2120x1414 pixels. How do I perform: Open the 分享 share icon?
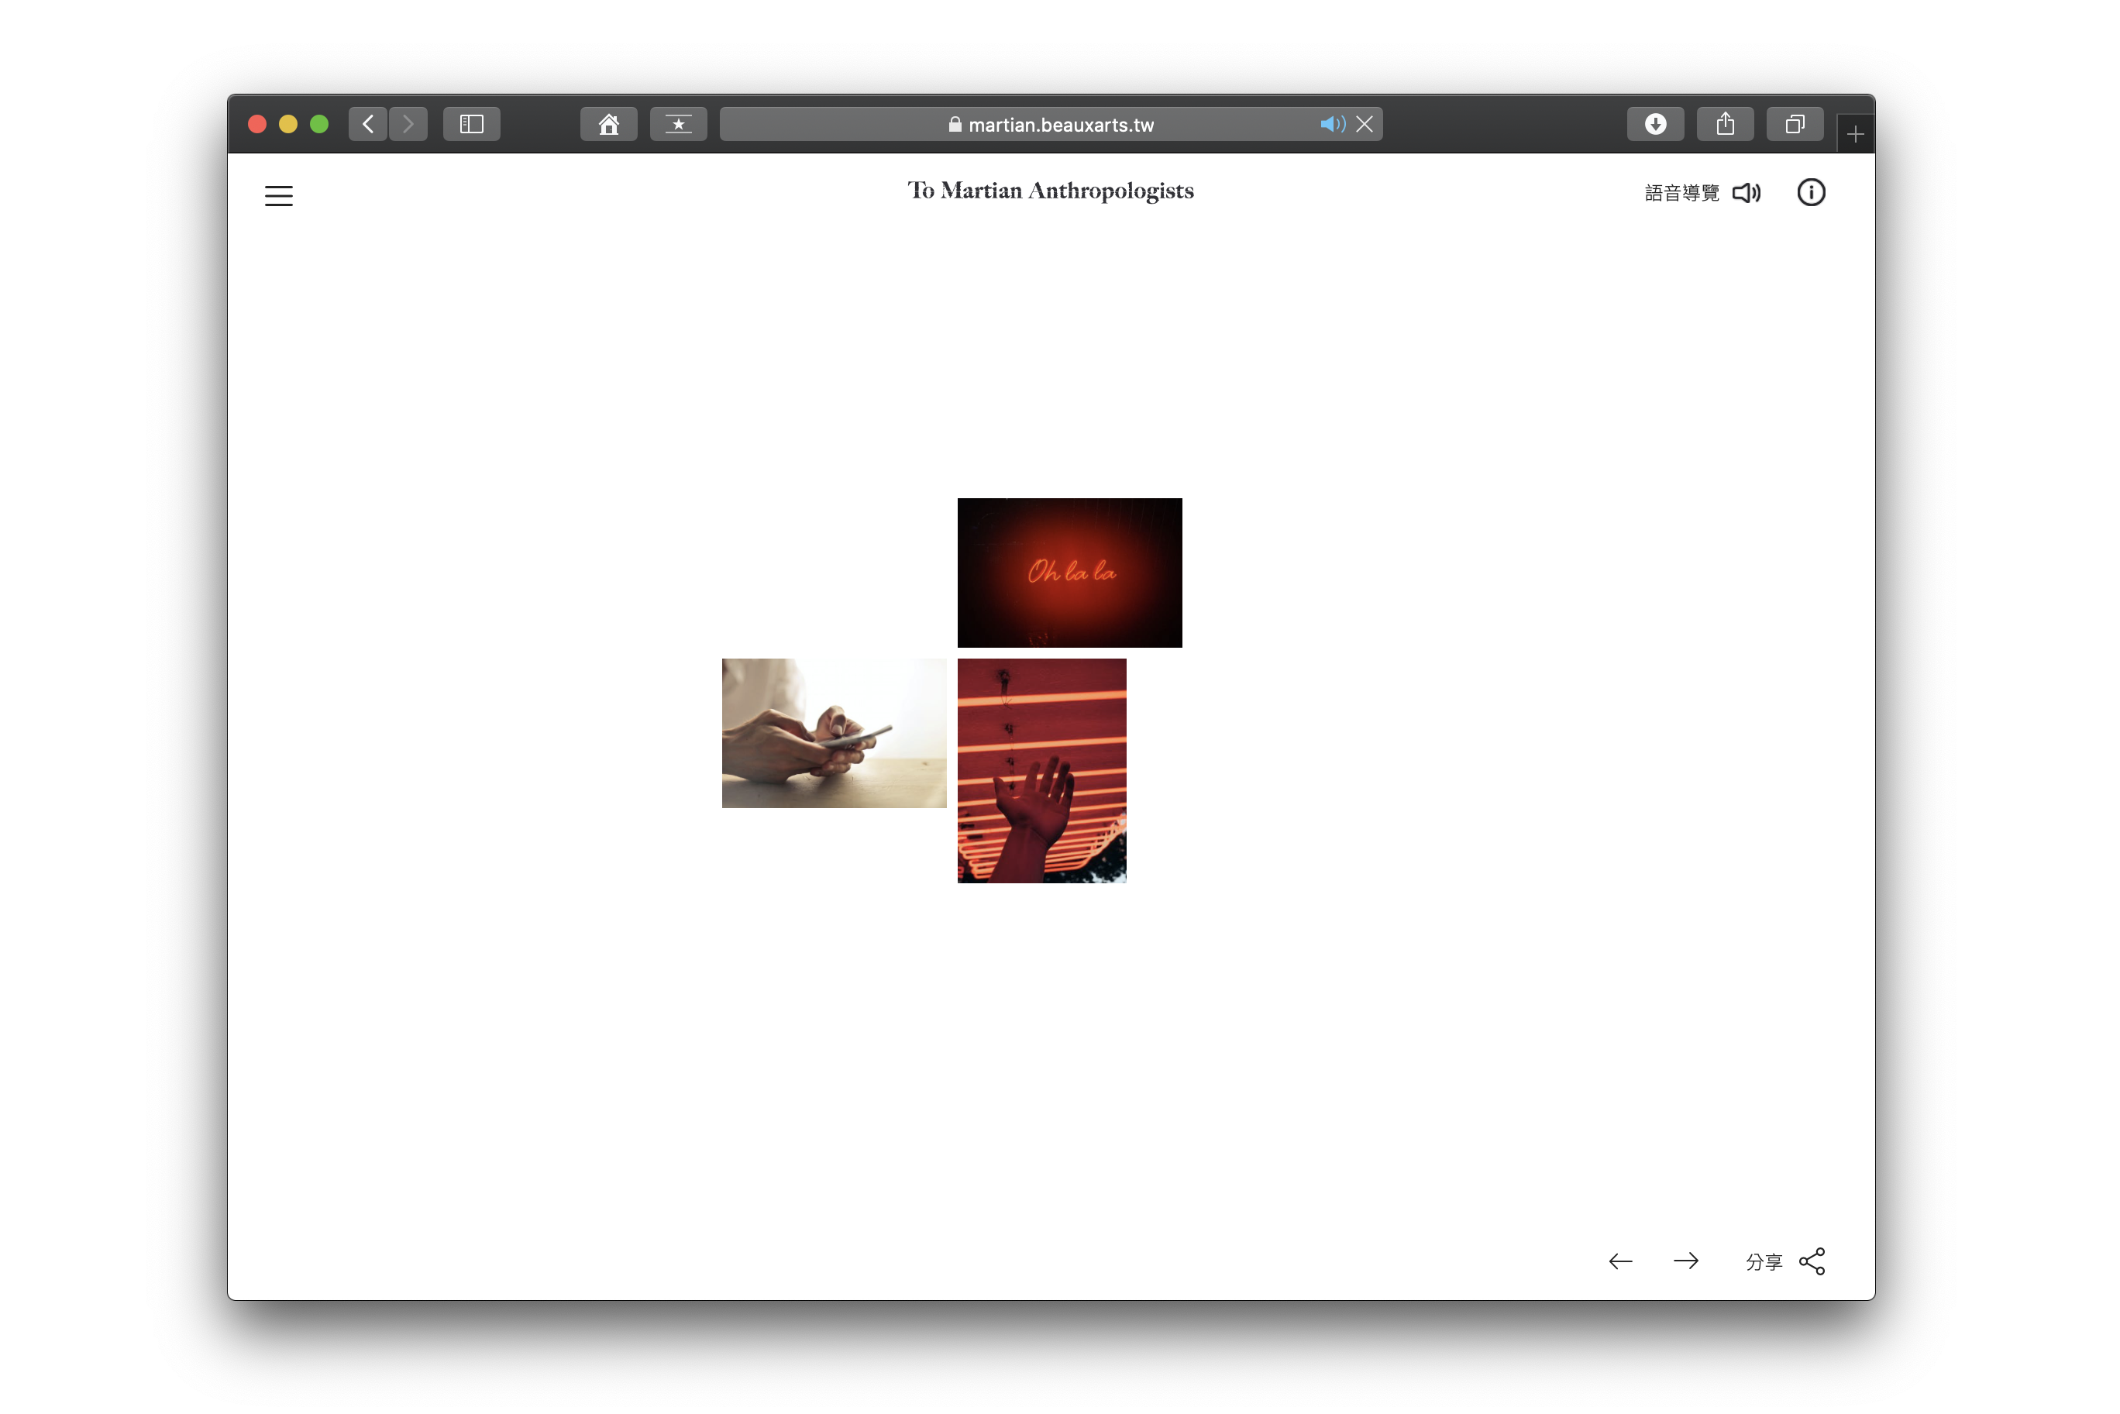tap(1812, 1261)
